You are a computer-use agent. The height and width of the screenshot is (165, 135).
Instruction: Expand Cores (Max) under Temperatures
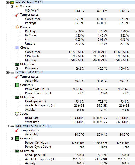(17, 19)
